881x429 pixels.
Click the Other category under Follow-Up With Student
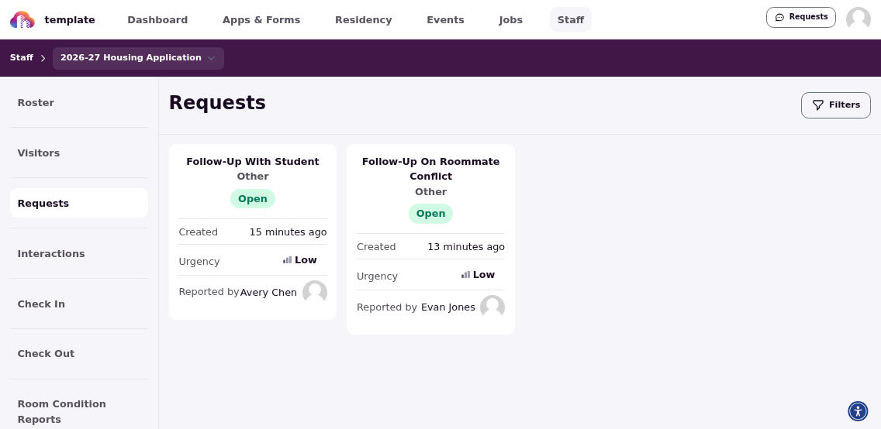tap(253, 177)
